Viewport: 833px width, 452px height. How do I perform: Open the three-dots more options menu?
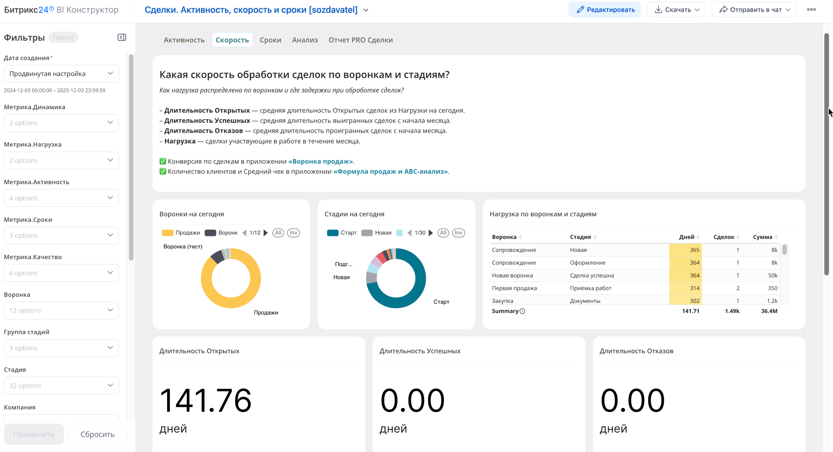coord(811,10)
